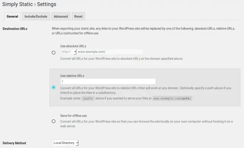Screen dimensions: 244x148
Task: Go to the Advanced settings tab
Action: pos(61,16)
